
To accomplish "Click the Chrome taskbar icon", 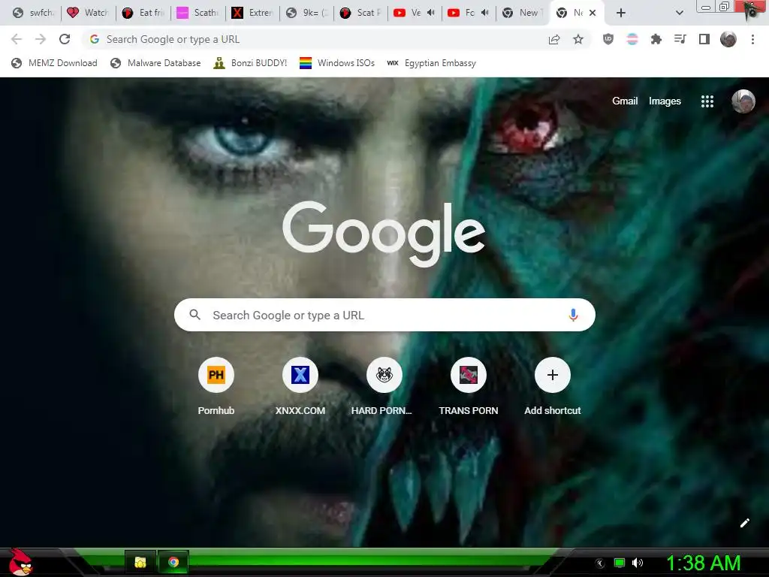I will 173,562.
